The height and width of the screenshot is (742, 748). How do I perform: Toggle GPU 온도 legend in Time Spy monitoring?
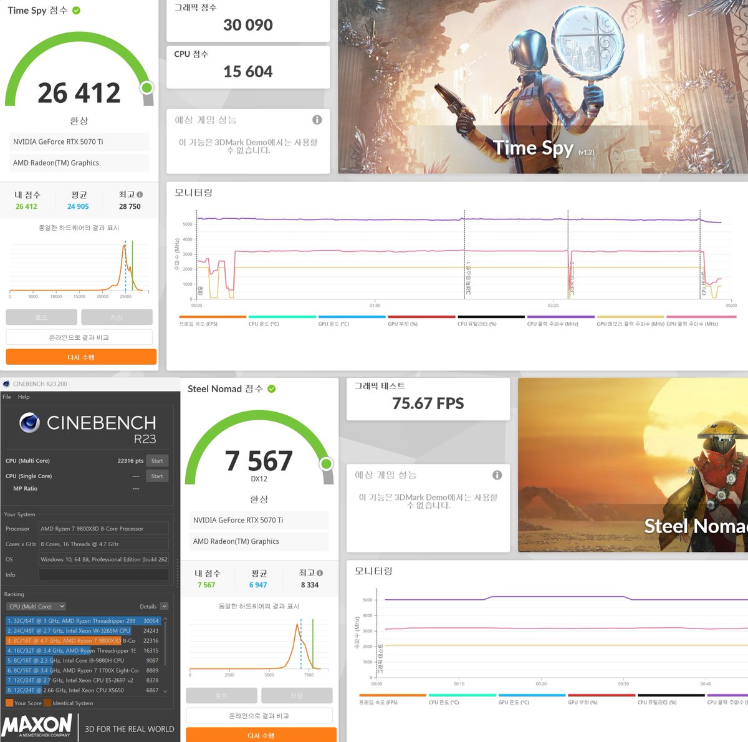pyautogui.click(x=352, y=321)
